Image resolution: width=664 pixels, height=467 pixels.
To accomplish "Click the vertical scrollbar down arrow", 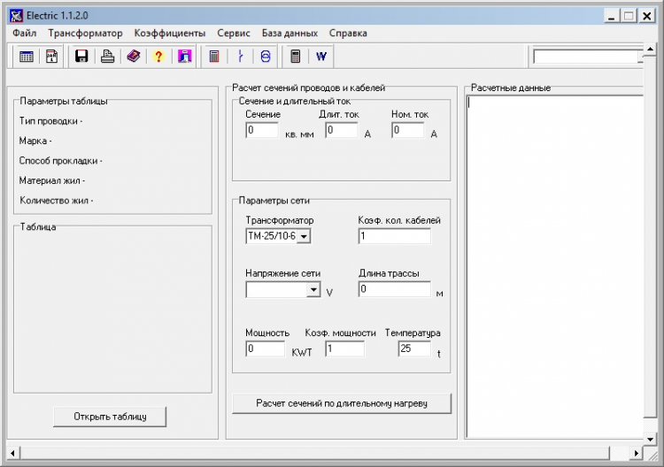I will point(650,440).
